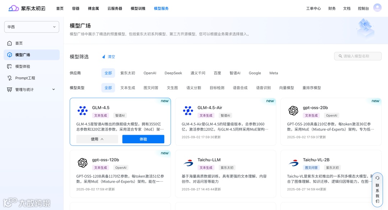This screenshot has width=388, height=210.
Task: Click the gpt-oss-20b card title
Action: [x=315, y=108]
